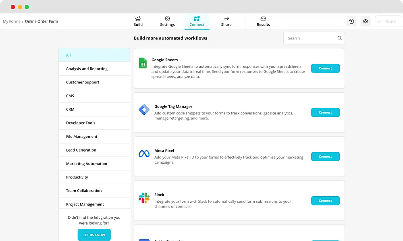
Task: Select Lead Generation category
Action: pyautogui.click(x=94, y=150)
